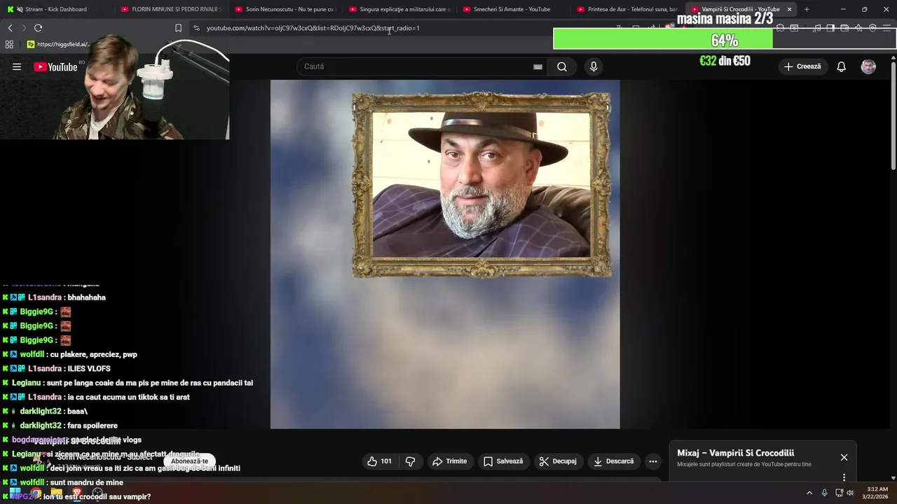Switch to Smecheri Si Amante tab
Viewport: 897px width, 504px height.
512,9
